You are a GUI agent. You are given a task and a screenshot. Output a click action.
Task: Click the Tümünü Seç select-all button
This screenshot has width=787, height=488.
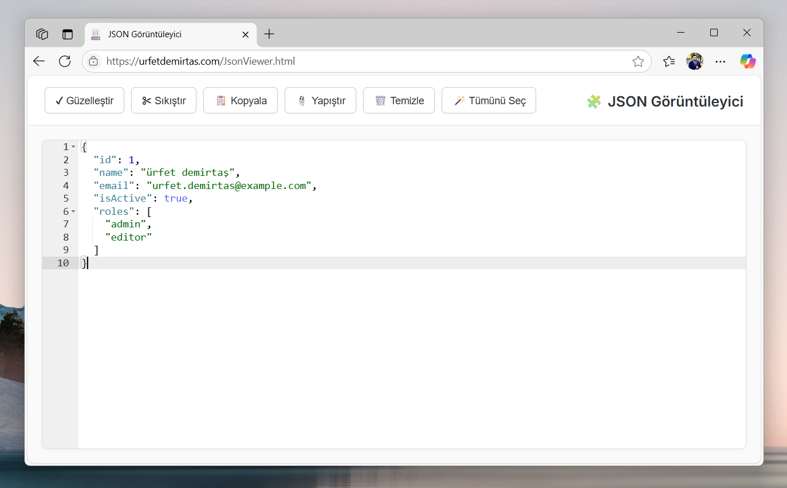(489, 101)
